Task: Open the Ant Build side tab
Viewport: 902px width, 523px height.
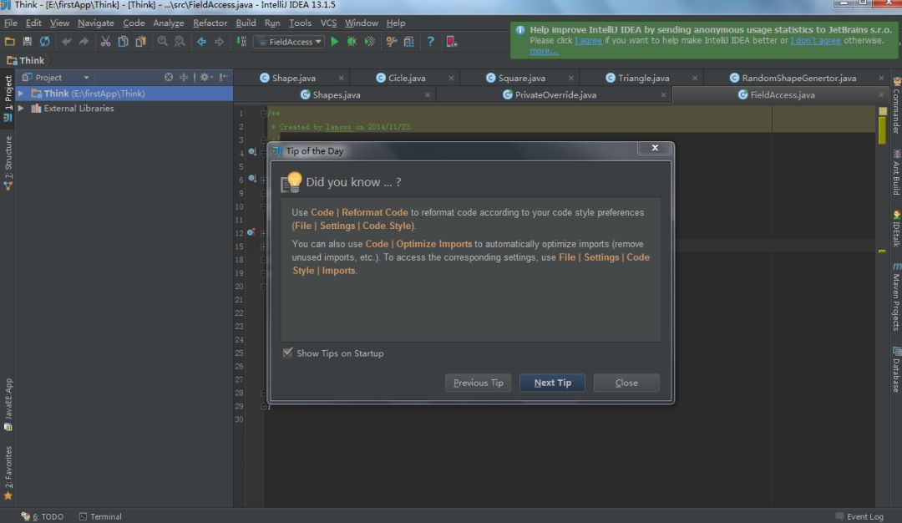Action: pos(896,173)
